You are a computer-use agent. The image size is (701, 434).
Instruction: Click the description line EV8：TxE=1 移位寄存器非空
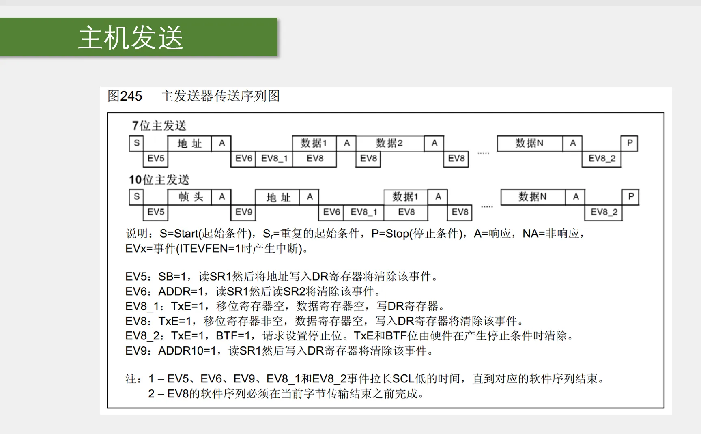point(325,321)
